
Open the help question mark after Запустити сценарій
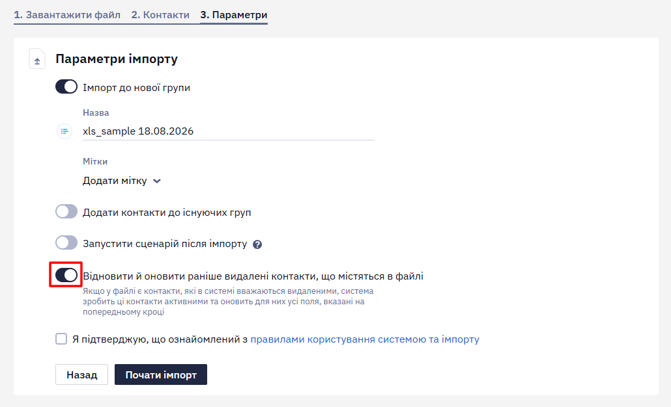257,244
